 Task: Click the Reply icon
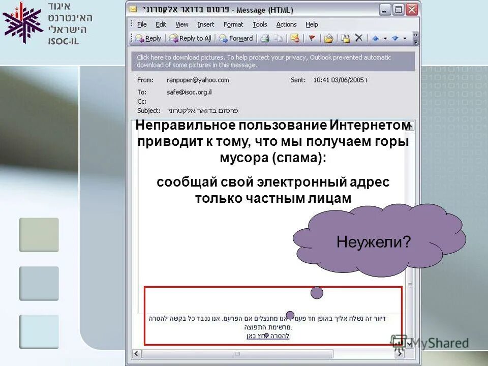(147, 38)
